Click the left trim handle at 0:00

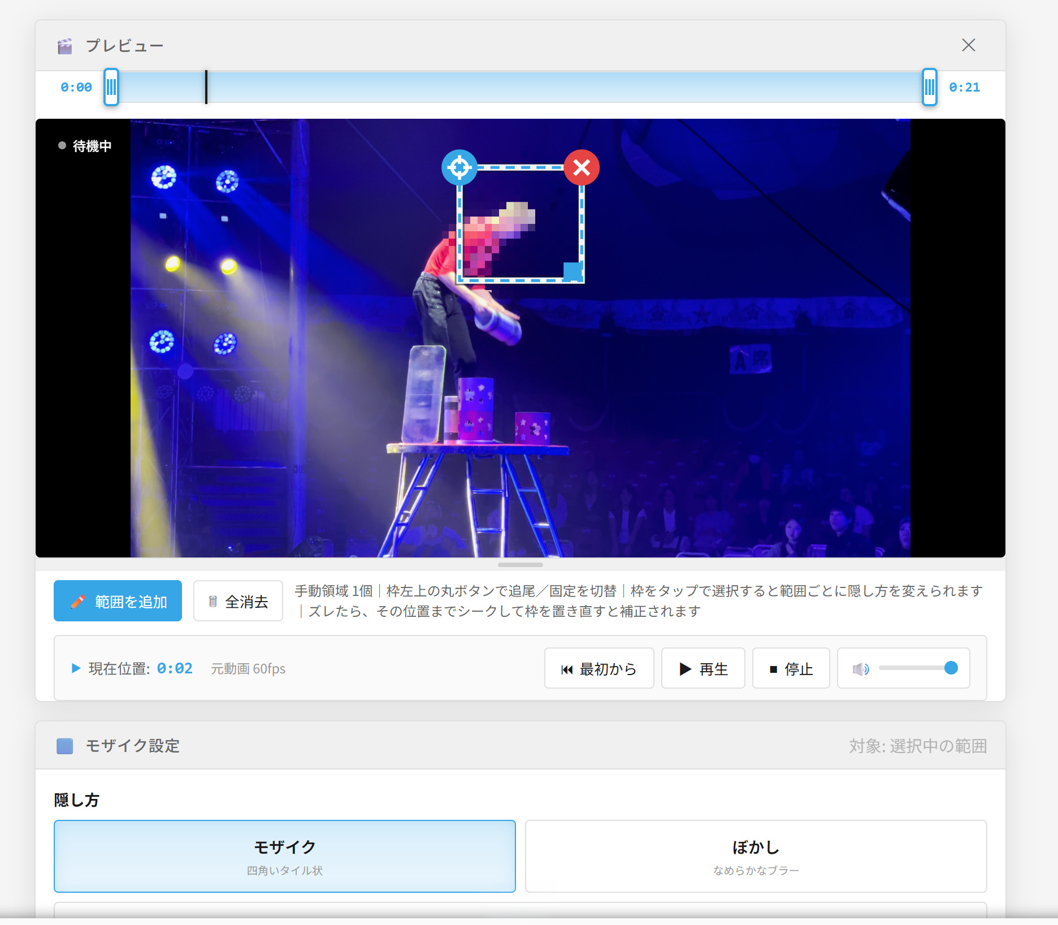click(x=111, y=87)
